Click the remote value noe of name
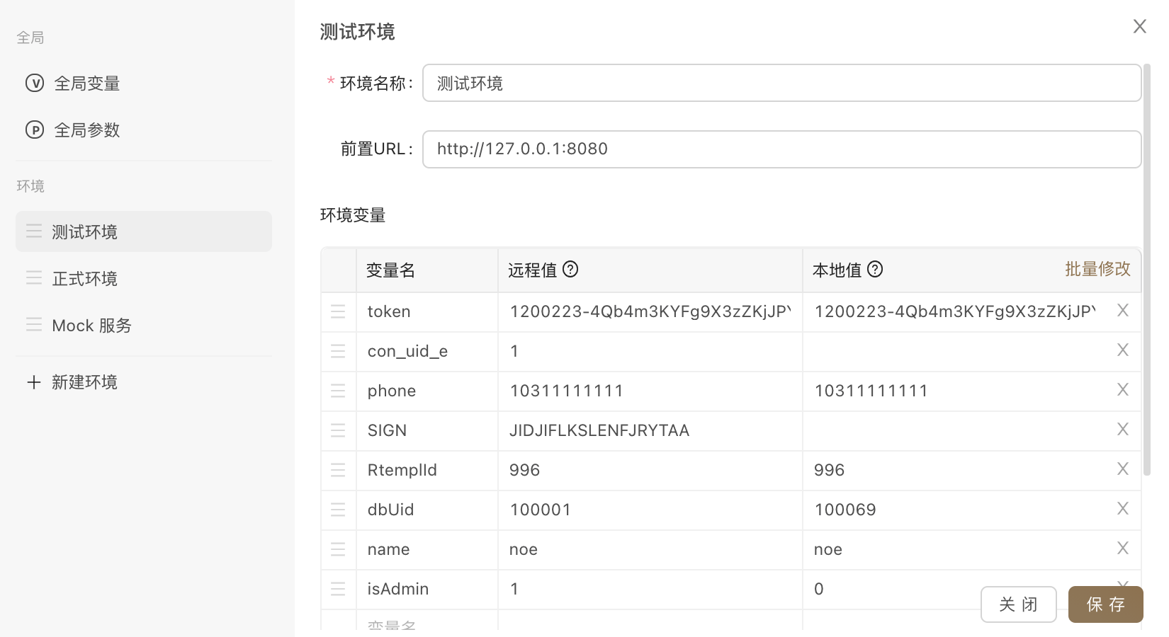The image size is (1169, 637). (650, 550)
